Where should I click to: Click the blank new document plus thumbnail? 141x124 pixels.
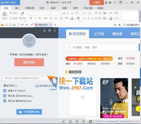click(x=83, y=97)
